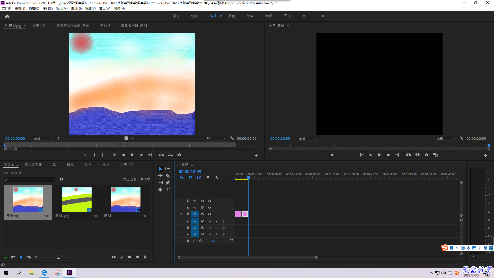Switch to 音频 workspace
The image size is (494, 278).
(269, 16)
